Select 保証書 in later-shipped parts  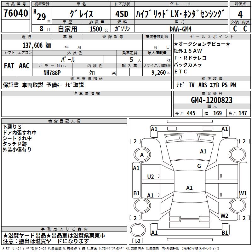[x=11, y=85]
